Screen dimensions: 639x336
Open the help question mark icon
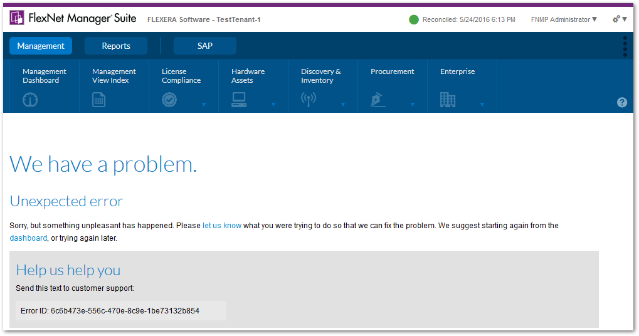[621, 102]
